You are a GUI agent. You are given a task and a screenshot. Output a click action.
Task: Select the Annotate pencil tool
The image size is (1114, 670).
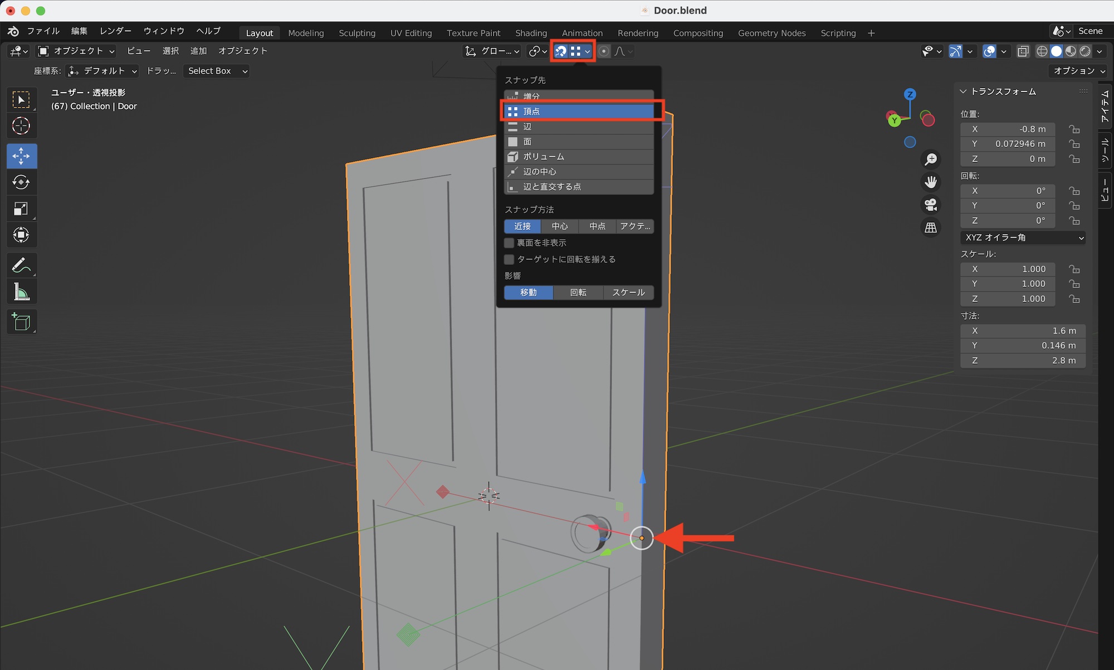pyautogui.click(x=21, y=265)
